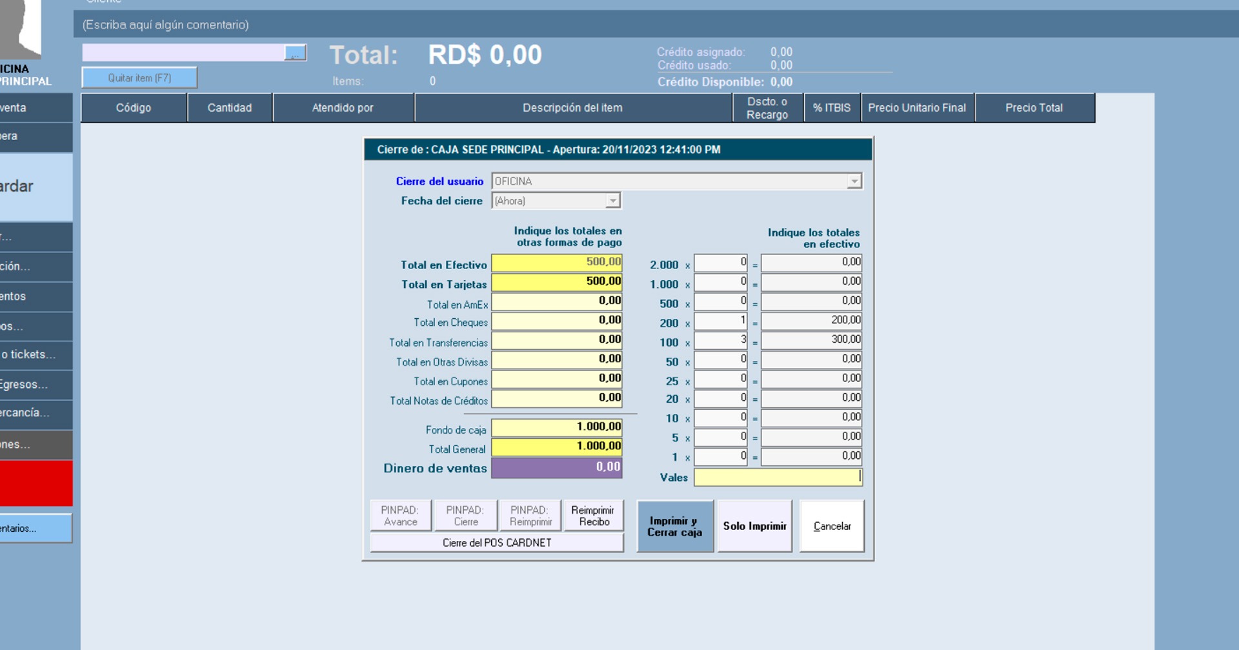Click the browse ellipsis button beside search box
Screen dimensions: 1239x650
(x=295, y=53)
